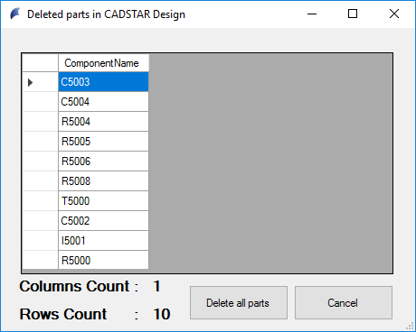Select the T5000 cell

pos(103,201)
